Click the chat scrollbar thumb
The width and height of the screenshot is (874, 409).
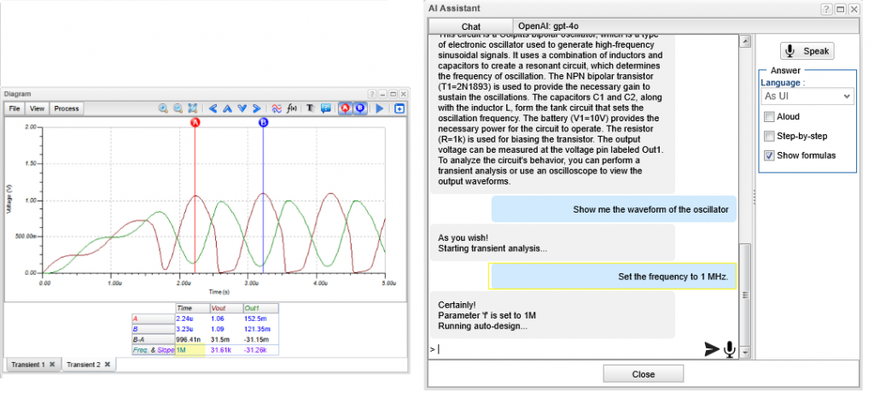(744, 295)
